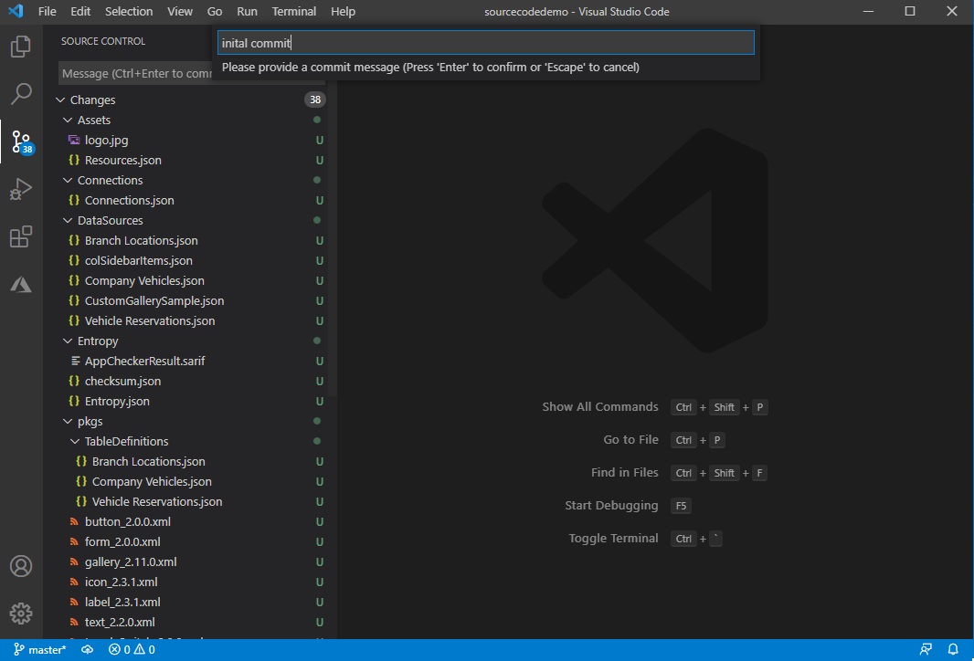Viewport: 974px width, 661px height.
Task: Open the View menu
Action: 179,11
